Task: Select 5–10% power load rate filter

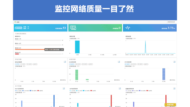Action: (x=23, y=64)
